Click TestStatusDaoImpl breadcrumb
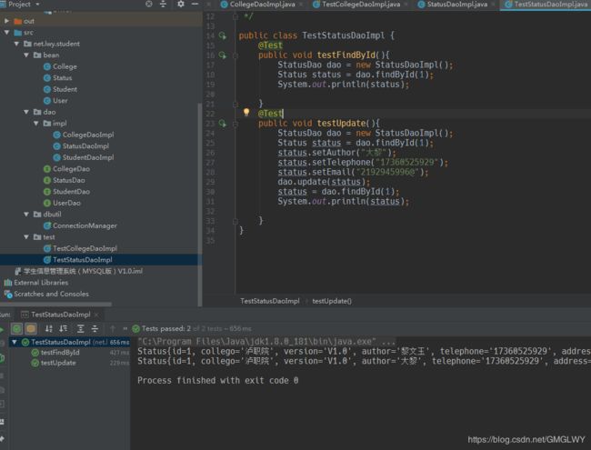Screen dimensions: 591x450 click(x=270, y=301)
